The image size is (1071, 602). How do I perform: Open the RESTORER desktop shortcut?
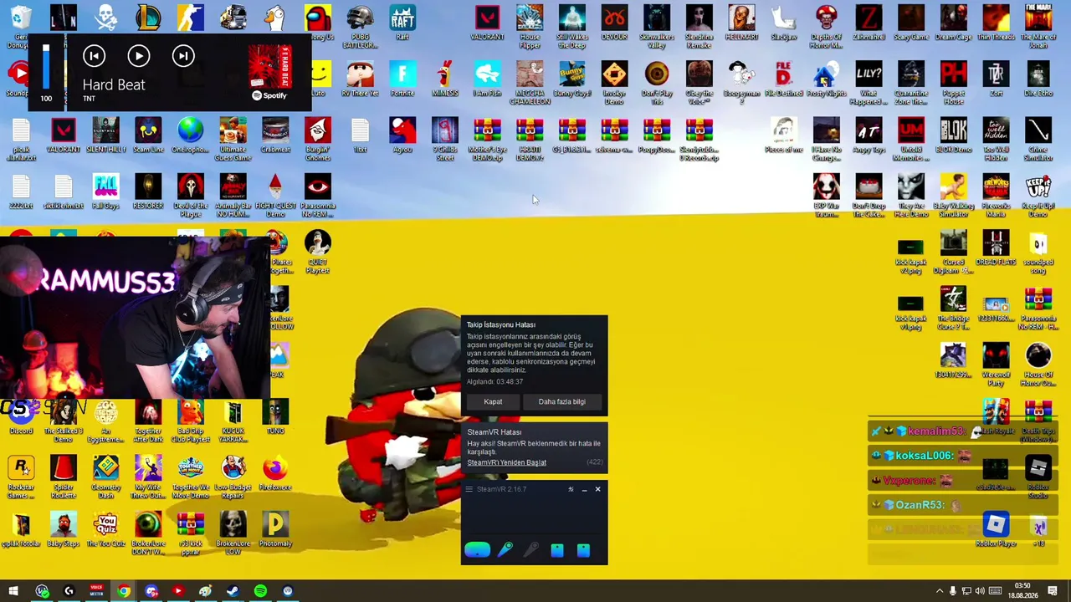point(148,191)
